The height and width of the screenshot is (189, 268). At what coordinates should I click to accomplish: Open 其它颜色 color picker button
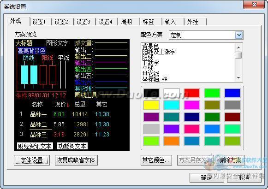click(156, 160)
